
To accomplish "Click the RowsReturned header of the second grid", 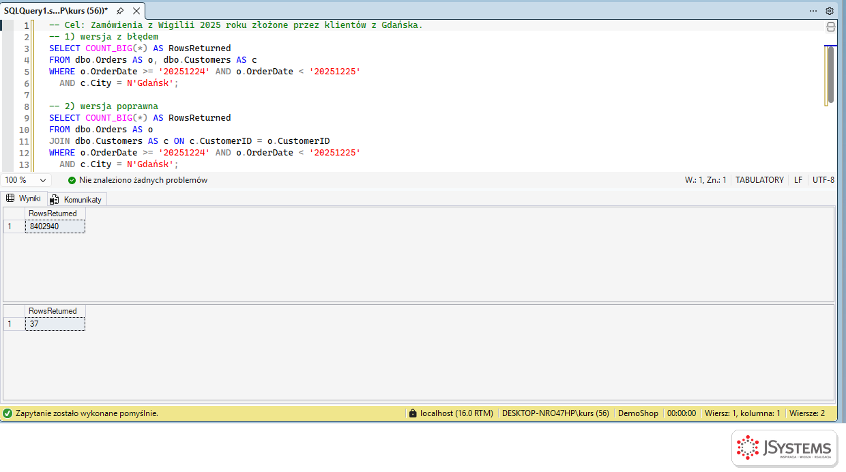I will [55, 311].
